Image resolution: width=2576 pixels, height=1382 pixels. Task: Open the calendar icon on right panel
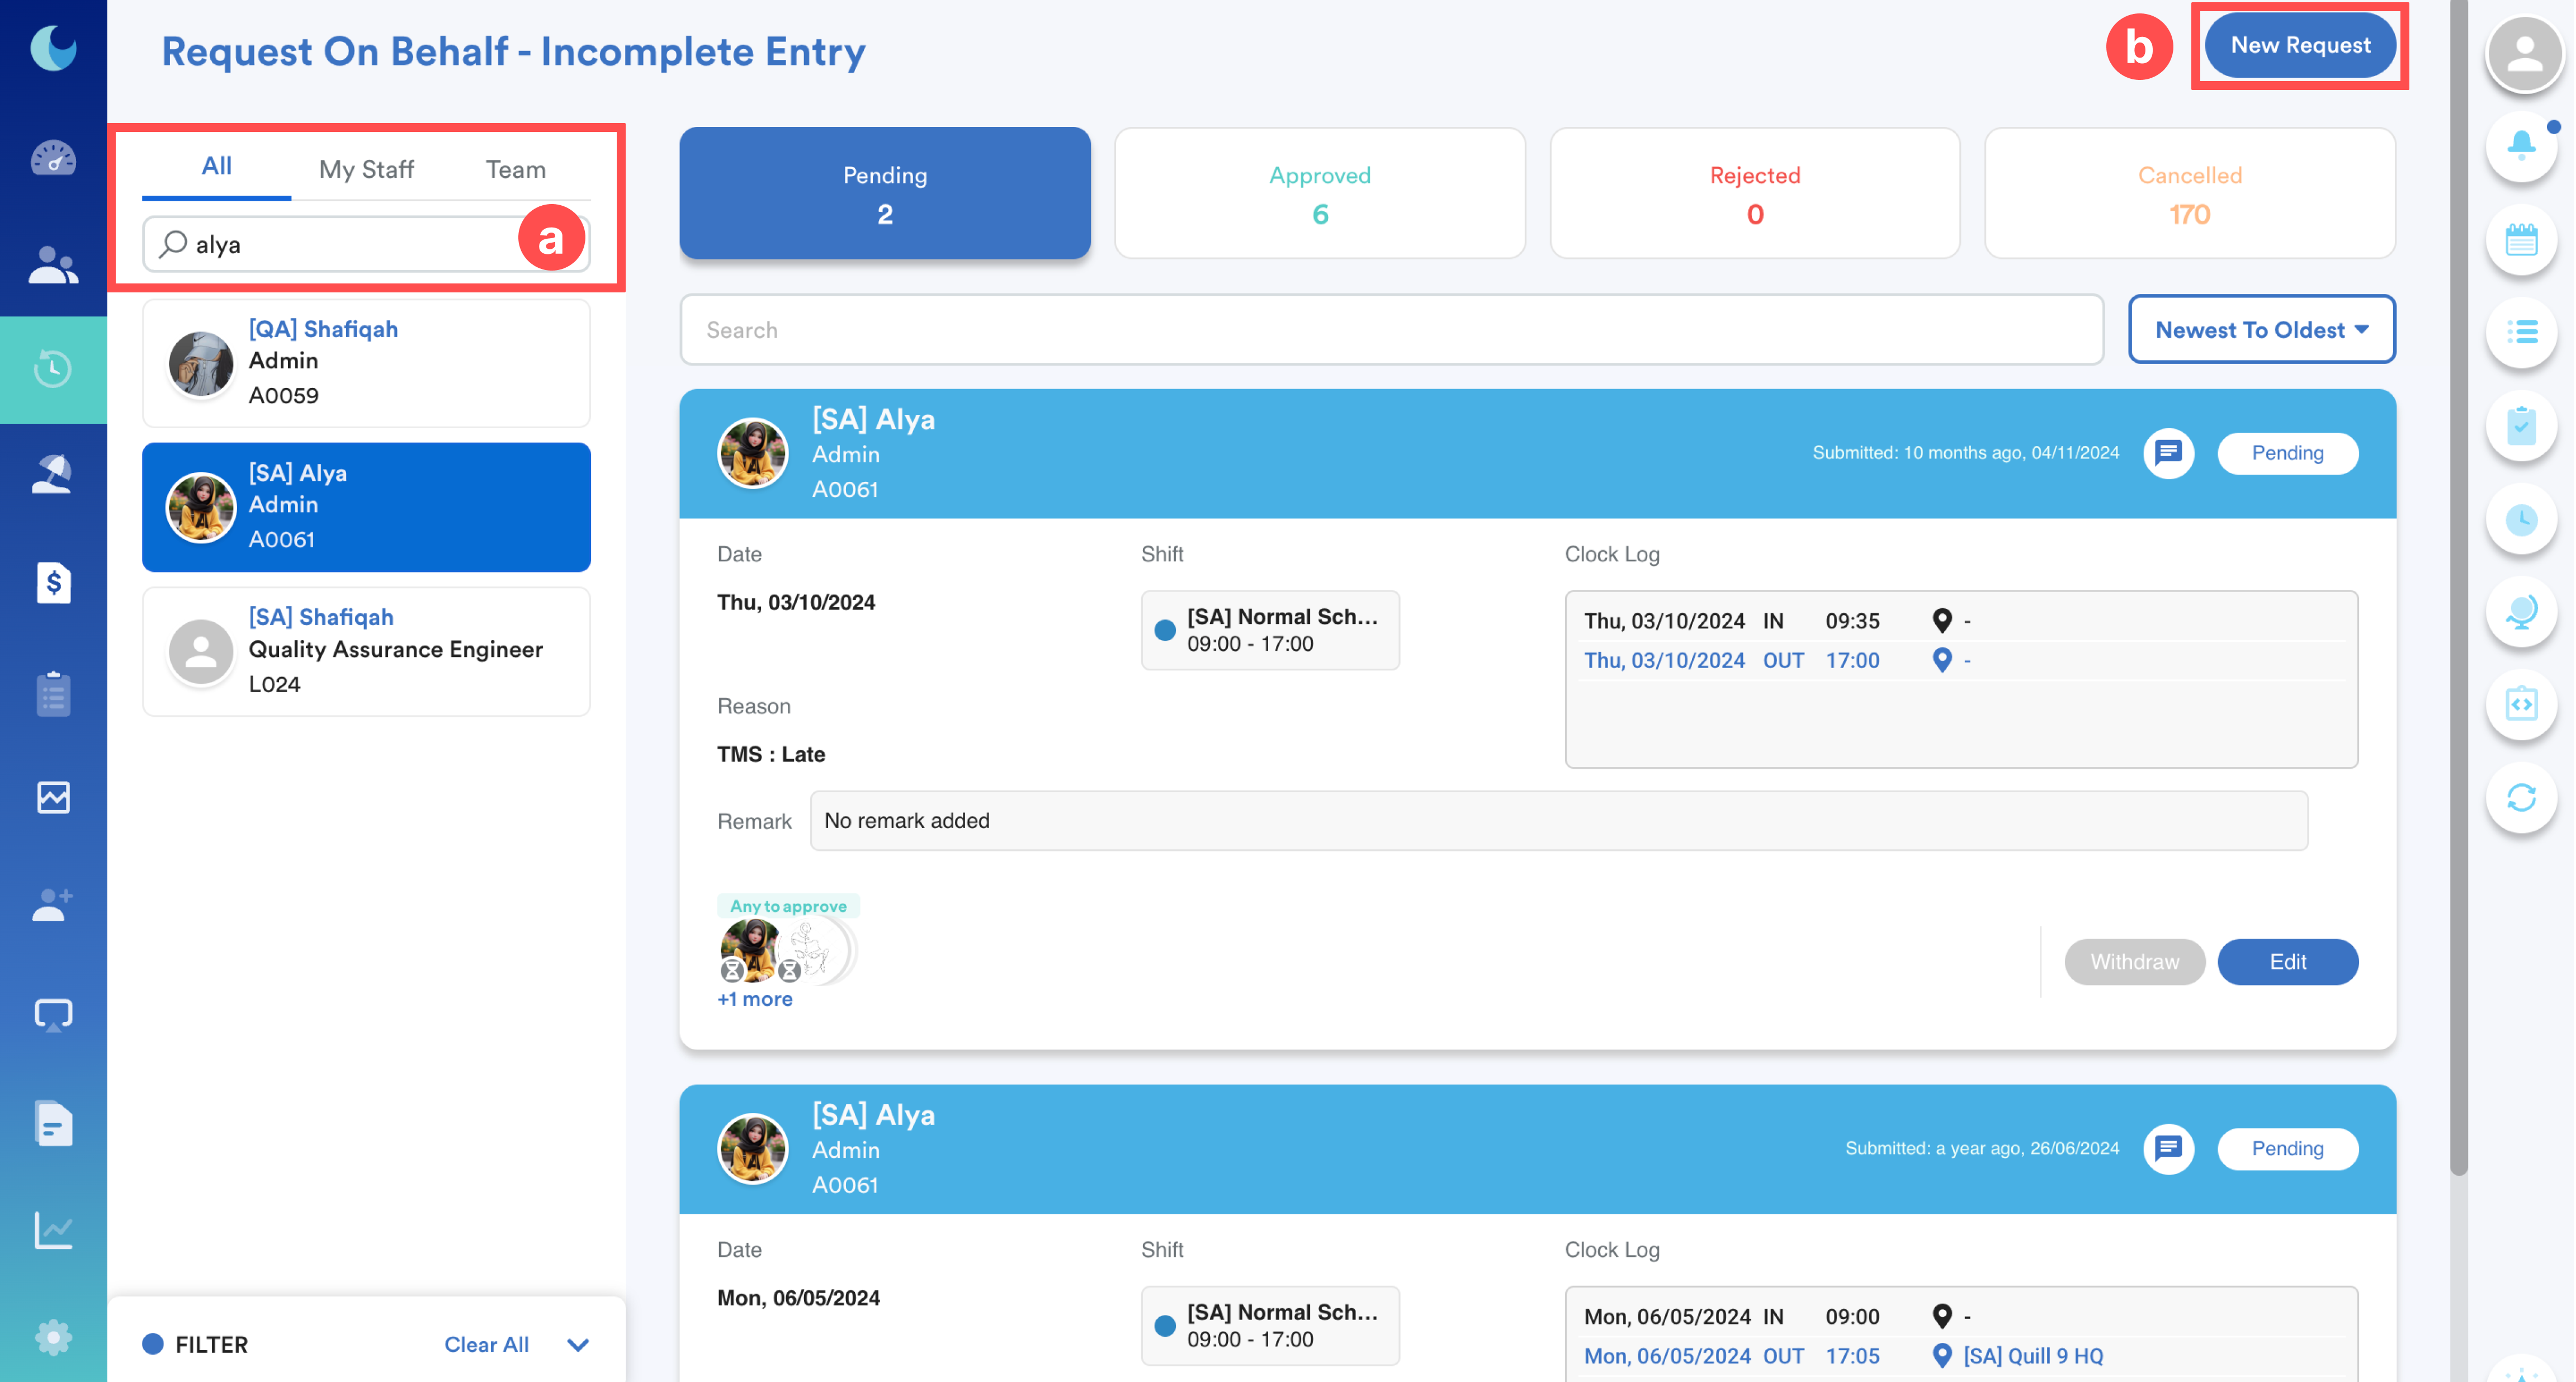2521,240
